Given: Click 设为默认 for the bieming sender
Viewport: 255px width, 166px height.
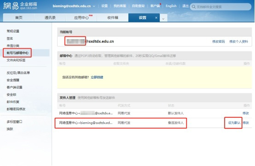Looking at the screenshot, I should tap(234, 123).
